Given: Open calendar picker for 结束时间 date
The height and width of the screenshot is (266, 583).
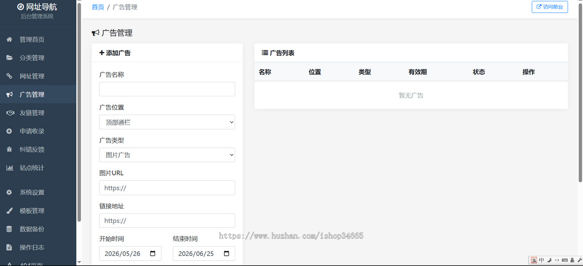Looking at the screenshot, I should 226,253.
